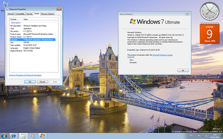The image size is (223, 139).
Task: Click the analog clock desktop gadget
Action: coord(210,11)
